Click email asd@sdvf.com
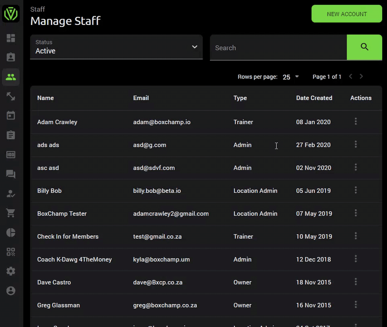This screenshot has width=387, height=327. coord(154,168)
